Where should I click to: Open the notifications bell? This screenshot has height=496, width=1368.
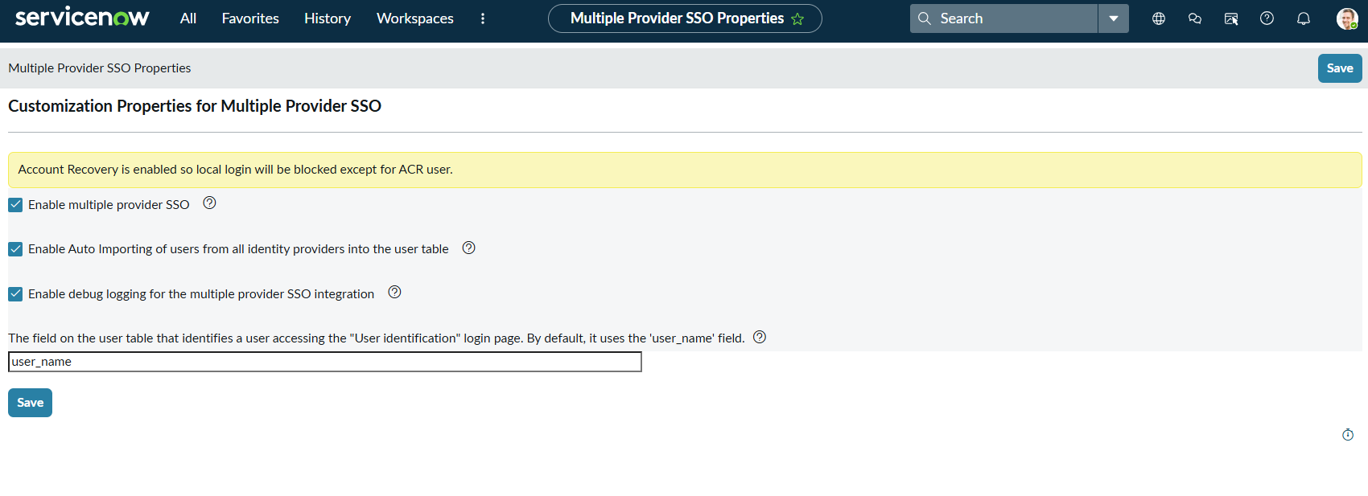coord(1304,18)
